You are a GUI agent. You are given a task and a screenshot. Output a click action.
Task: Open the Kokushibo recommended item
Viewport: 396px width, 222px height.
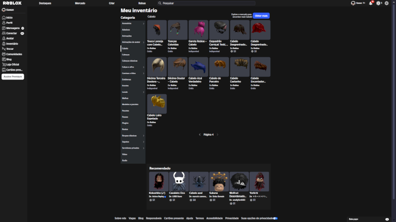coord(158,182)
